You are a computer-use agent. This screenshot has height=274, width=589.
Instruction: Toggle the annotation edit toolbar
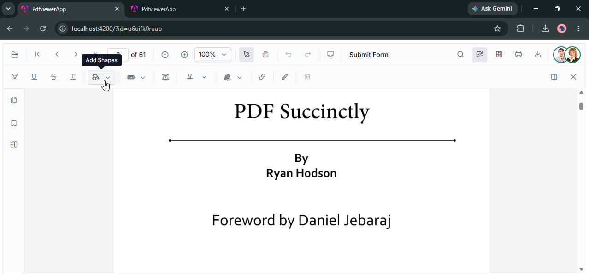480,54
